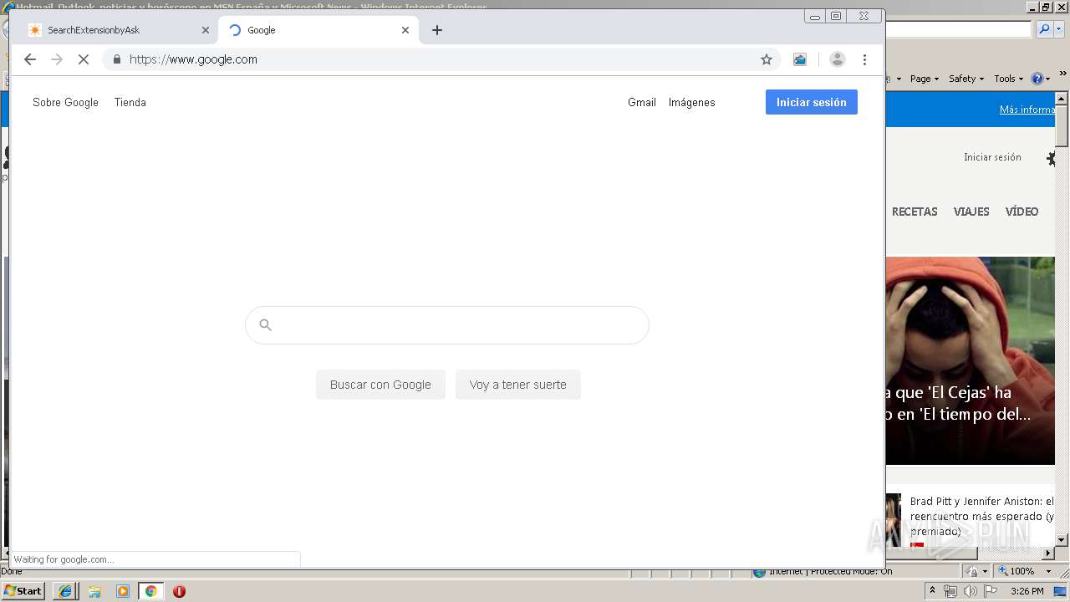Screen dimensions: 1070x602
Task: Click the Chrome address bar URL
Action: [193, 59]
